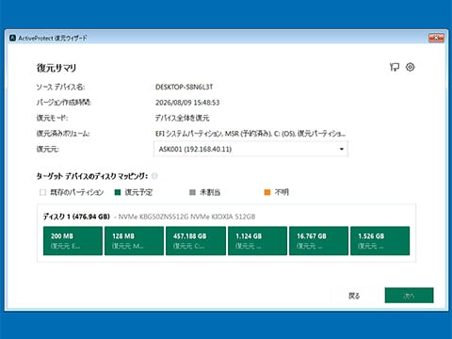452x339 pixels.
Task: Click the 復元予定 legend label
Action: pyautogui.click(x=138, y=192)
